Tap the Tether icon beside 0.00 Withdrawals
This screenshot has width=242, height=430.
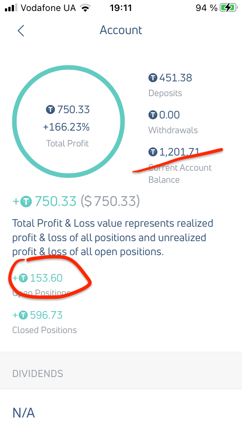(153, 115)
